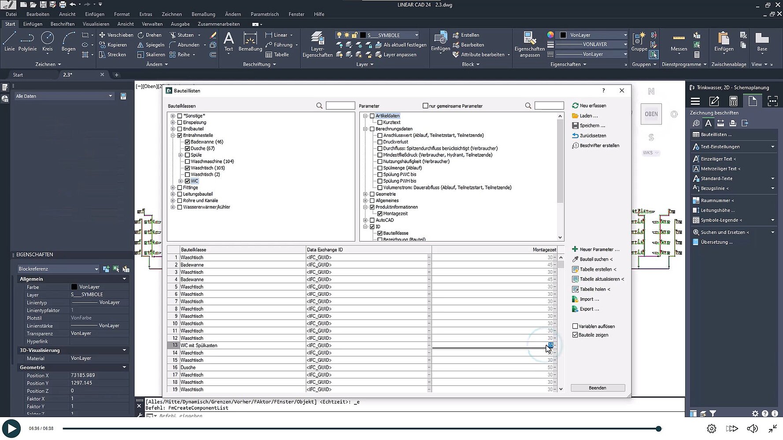Expand the Fittinge tree node
This screenshot has height=440, width=783.
point(172,187)
